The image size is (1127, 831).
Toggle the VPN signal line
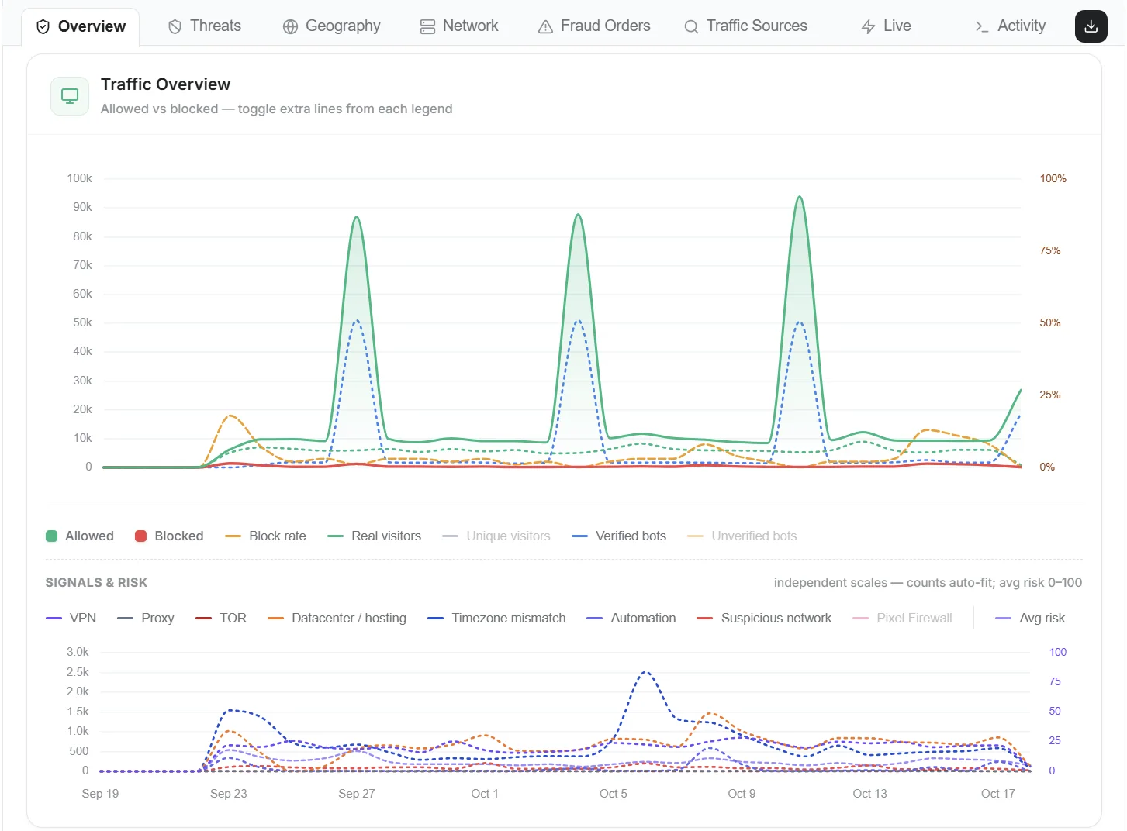(x=71, y=618)
